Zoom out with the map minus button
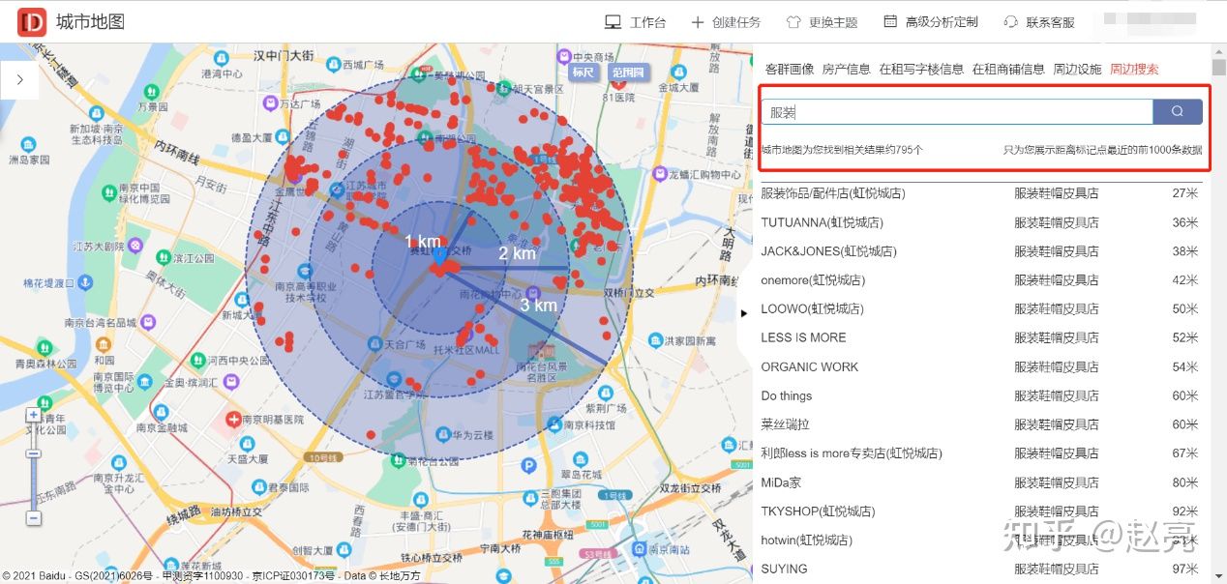 (x=34, y=519)
